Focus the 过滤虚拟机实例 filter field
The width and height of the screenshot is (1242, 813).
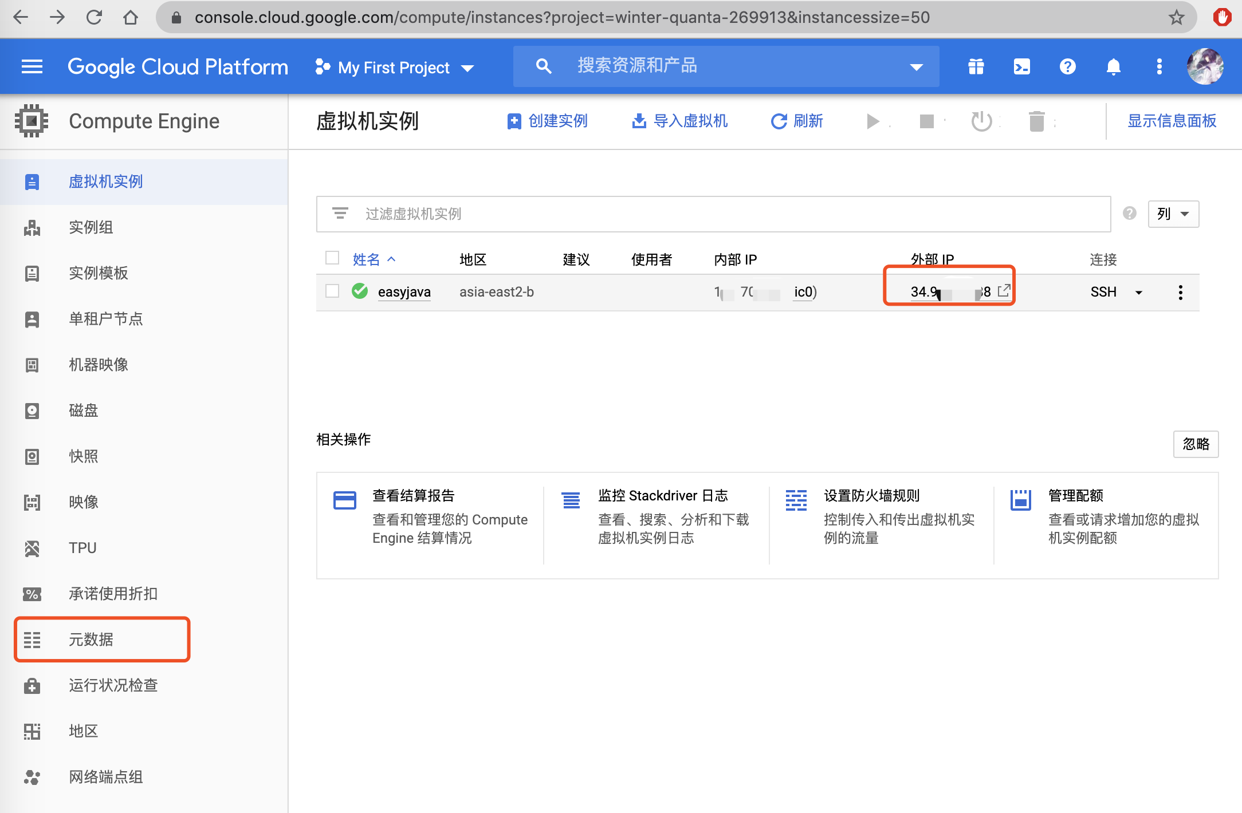[x=713, y=214]
